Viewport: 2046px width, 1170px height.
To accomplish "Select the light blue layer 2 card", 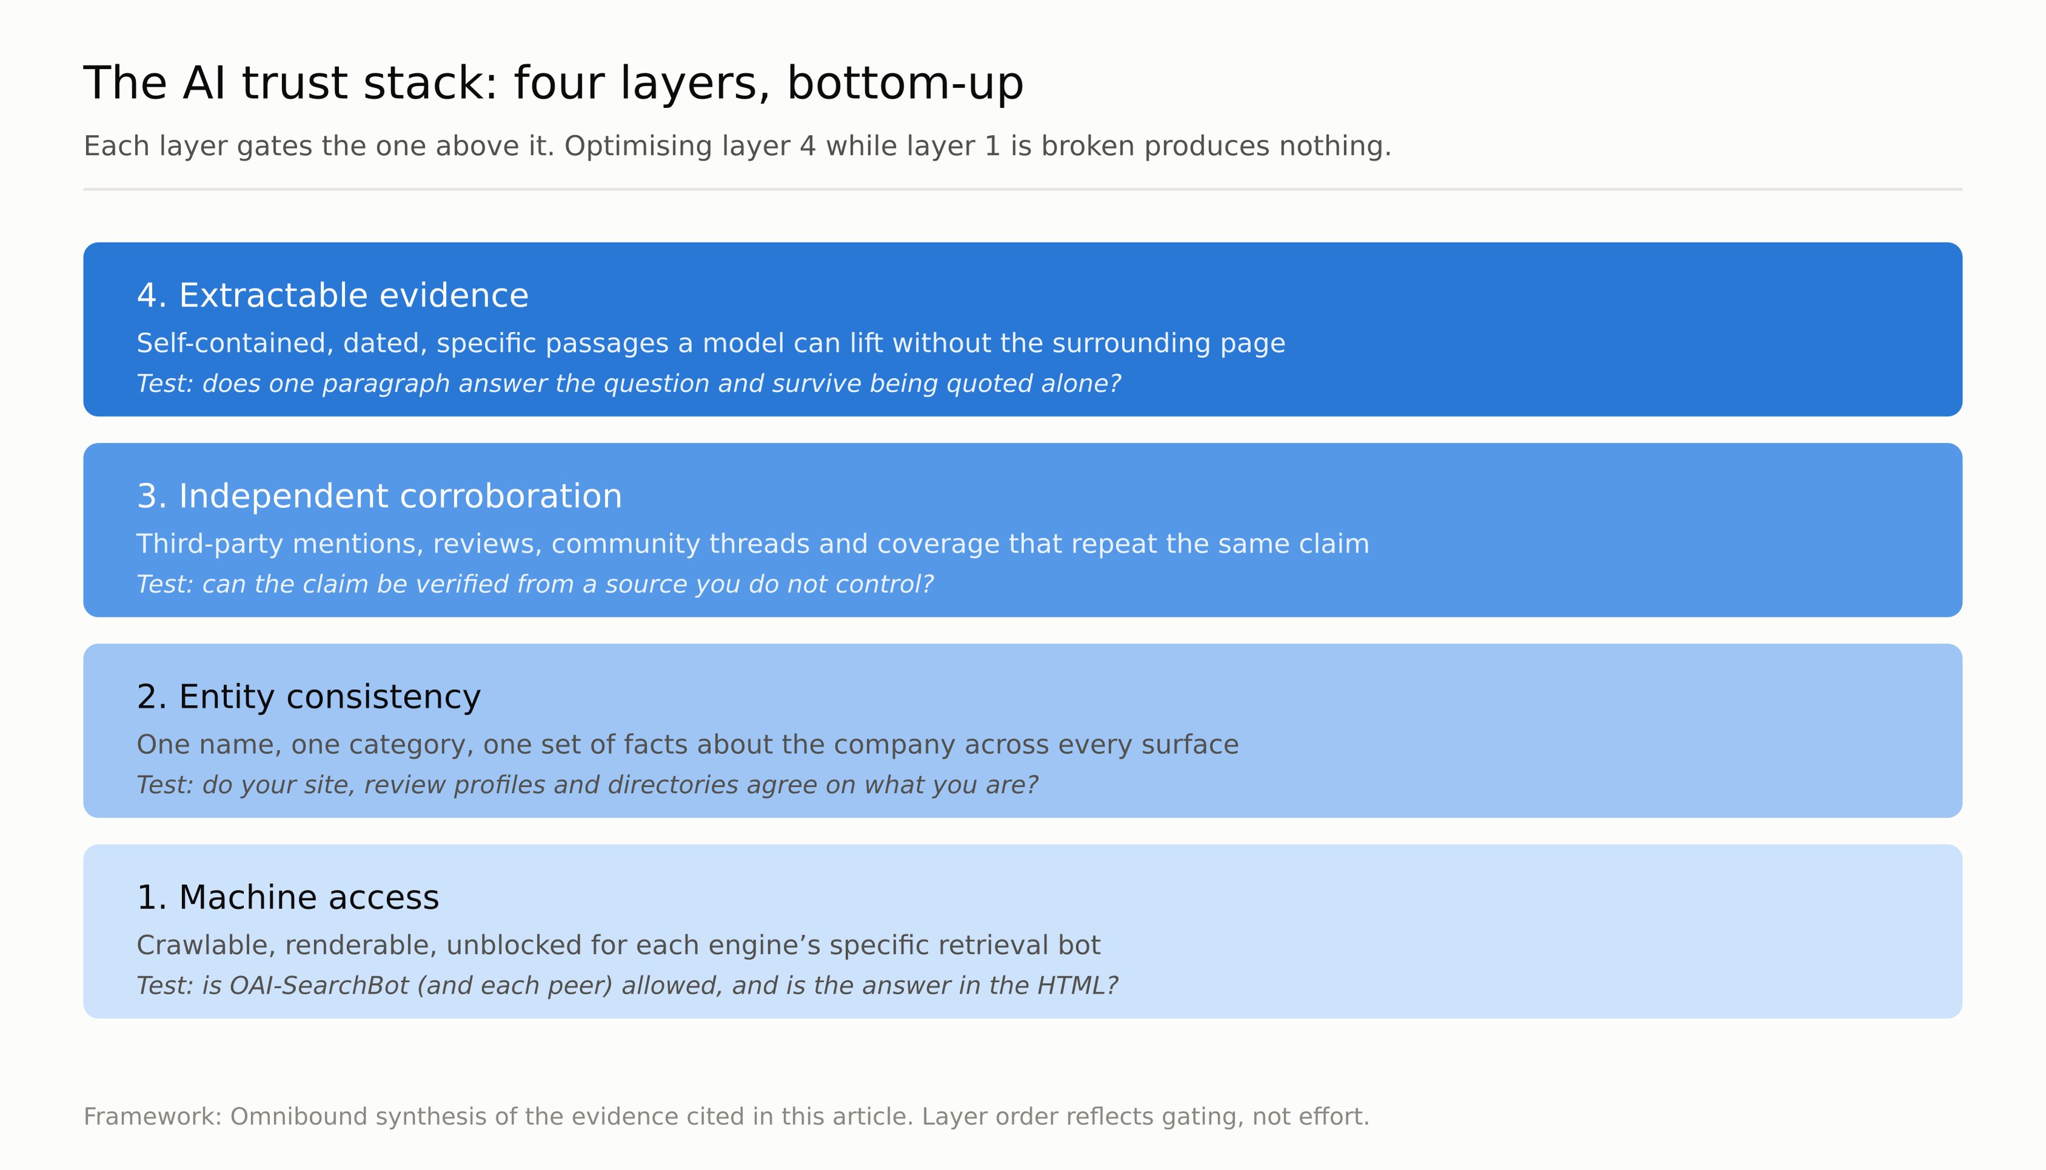I will 1023,730.
